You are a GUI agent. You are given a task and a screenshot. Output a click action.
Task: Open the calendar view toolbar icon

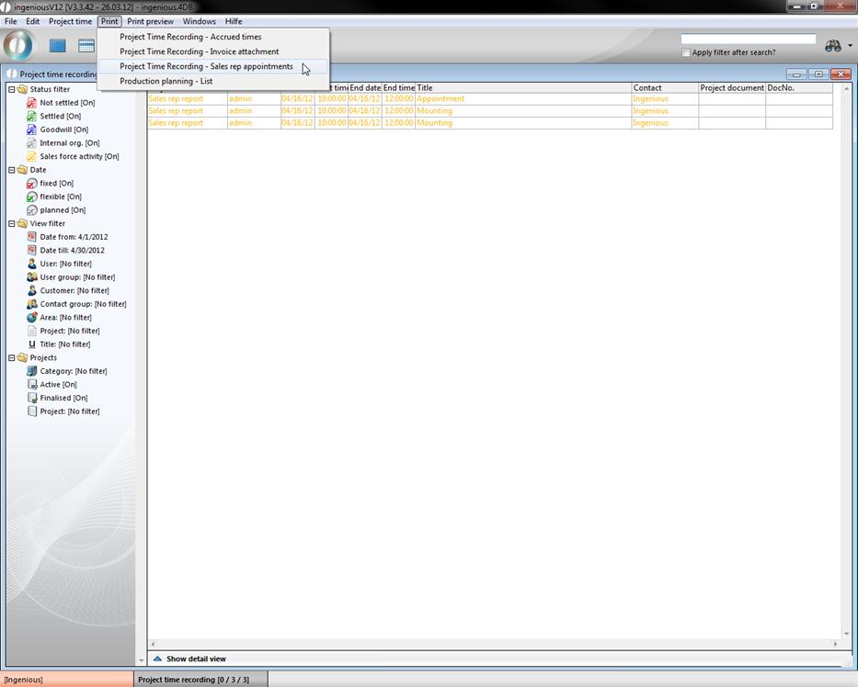(x=86, y=46)
